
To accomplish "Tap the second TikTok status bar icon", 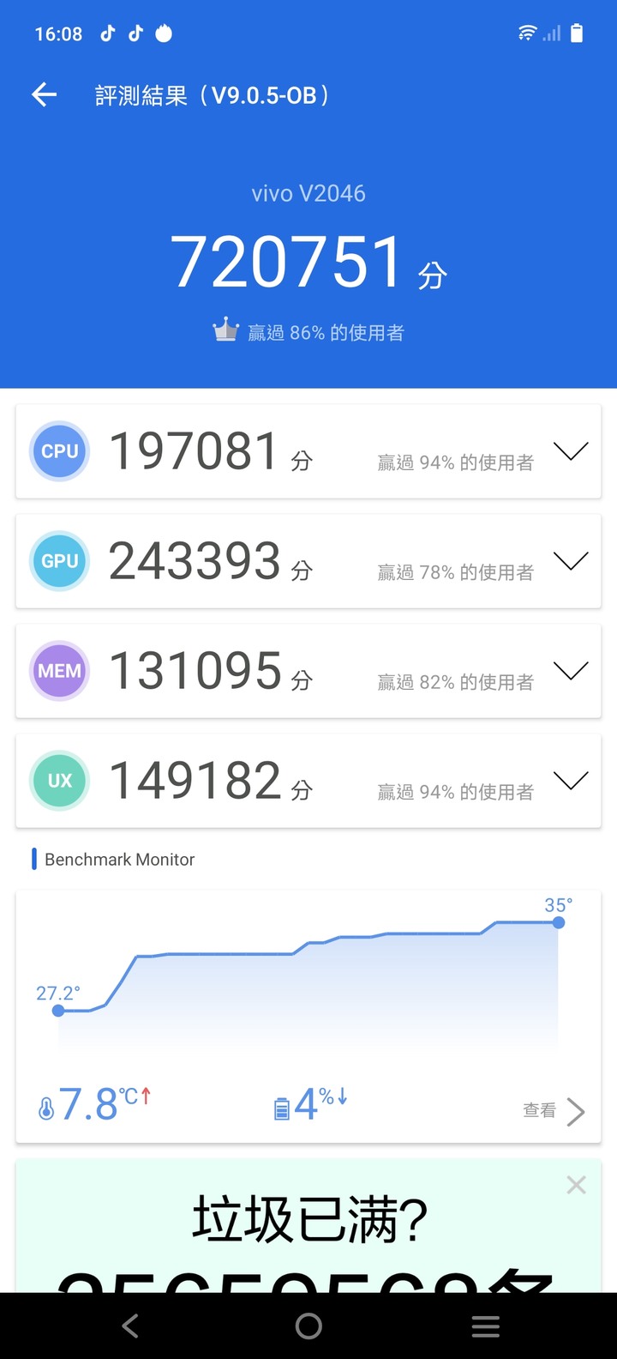I will (135, 33).
